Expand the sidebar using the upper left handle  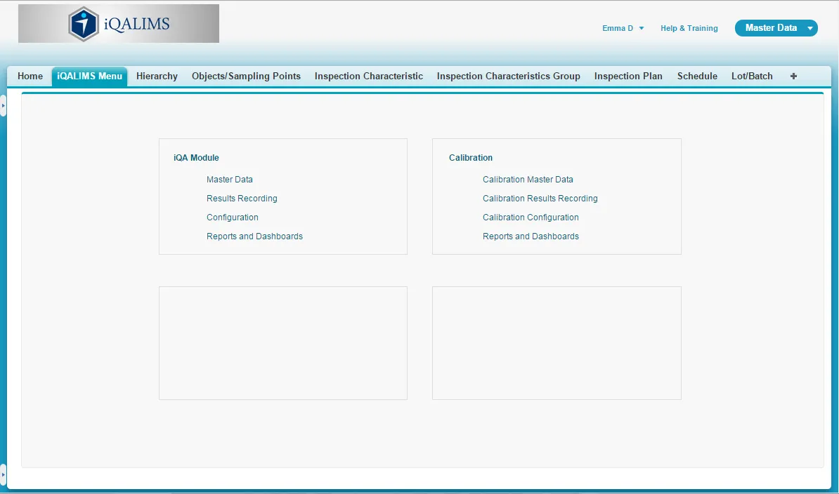pos(3,106)
